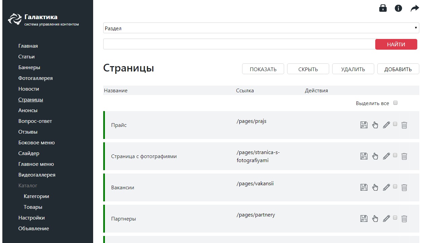Viewport: 425px width, 243px height.
Task: Click the ПОКАЗАТЬ button
Action: [263, 69]
